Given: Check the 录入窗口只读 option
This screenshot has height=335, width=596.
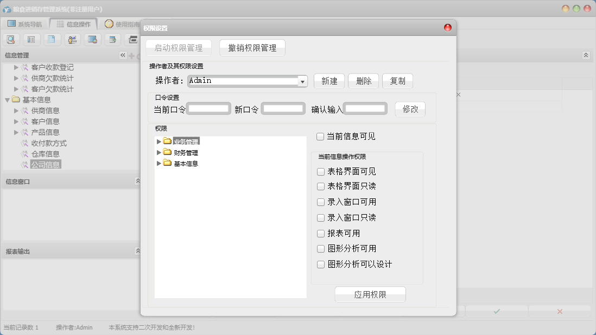Looking at the screenshot, I should pyautogui.click(x=321, y=218).
